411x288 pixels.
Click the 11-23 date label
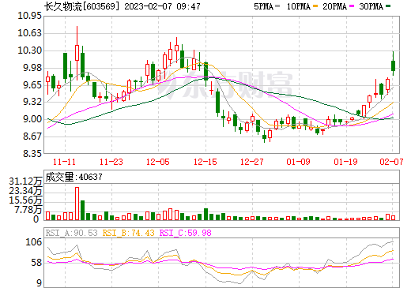(111, 162)
